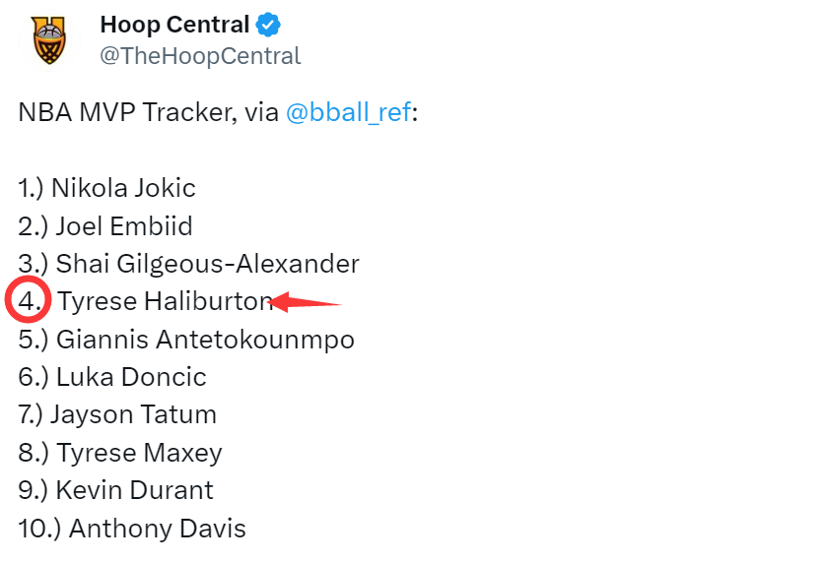The height and width of the screenshot is (563, 822).
Task: Click the "NBA MVP Tracker, via" text
Action: pyautogui.click(x=148, y=112)
